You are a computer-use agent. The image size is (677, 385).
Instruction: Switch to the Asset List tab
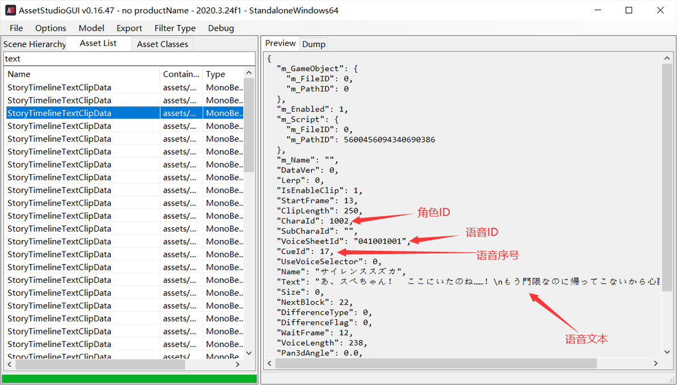[98, 43]
